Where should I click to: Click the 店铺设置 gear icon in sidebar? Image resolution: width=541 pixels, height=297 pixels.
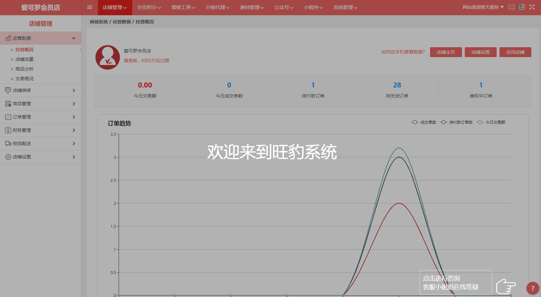[x=8, y=157]
